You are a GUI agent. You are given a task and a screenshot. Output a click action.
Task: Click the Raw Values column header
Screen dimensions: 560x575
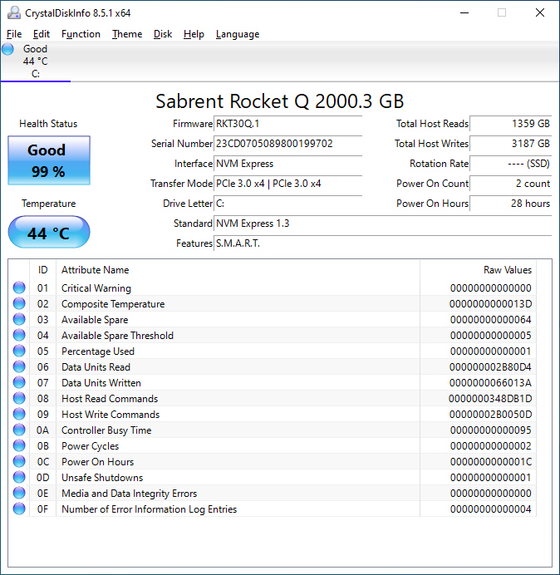(507, 270)
